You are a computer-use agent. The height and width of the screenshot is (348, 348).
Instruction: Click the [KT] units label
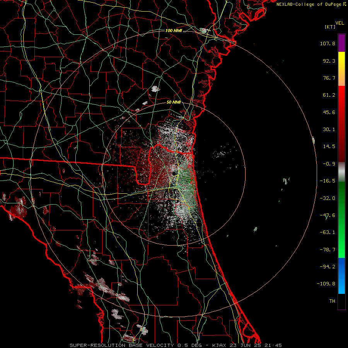[330, 27]
